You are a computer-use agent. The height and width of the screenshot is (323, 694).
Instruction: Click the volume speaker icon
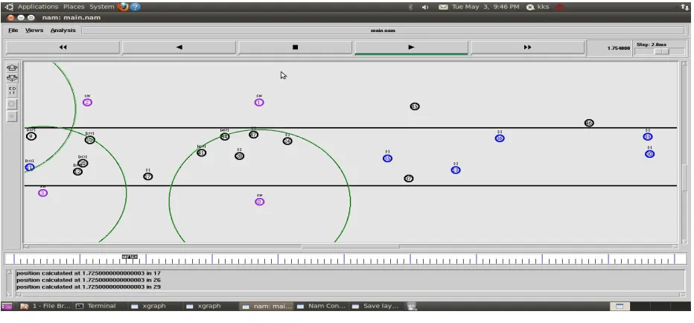pyautogui.click(x=425, y=7)
